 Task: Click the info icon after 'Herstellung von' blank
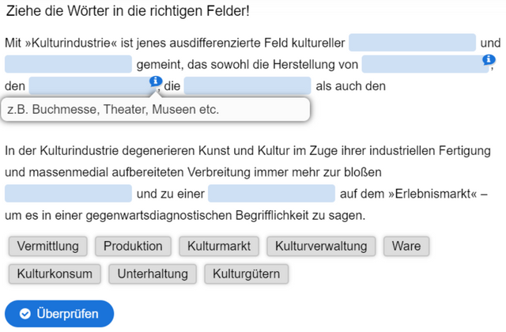[489, 59]
